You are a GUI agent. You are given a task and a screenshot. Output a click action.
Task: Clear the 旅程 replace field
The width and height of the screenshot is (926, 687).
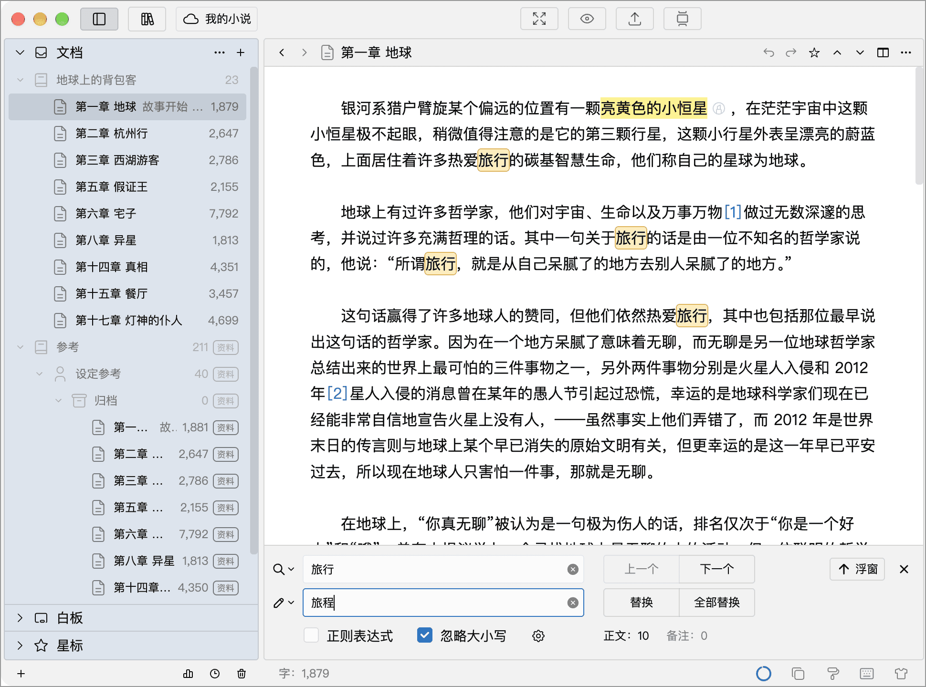[573, 603]
